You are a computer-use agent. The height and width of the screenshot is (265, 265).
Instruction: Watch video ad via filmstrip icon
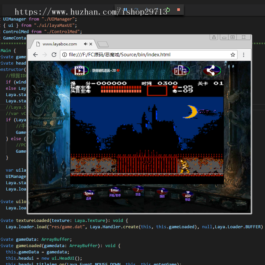coord(79,70)
